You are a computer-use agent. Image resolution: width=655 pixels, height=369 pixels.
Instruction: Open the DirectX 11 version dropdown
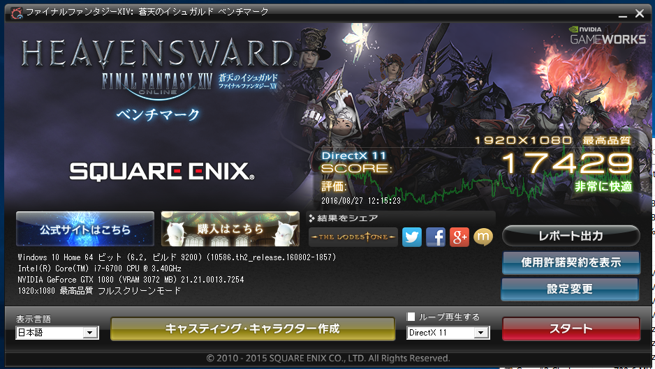[448, 333]
